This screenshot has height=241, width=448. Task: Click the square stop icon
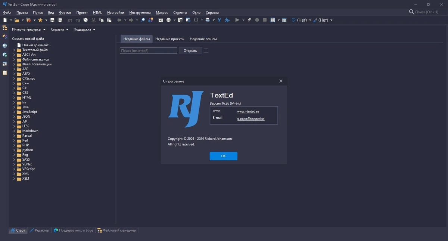click(x=265, y=20)
